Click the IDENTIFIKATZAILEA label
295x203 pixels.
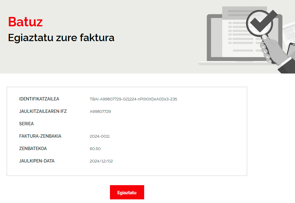(39, 99)
